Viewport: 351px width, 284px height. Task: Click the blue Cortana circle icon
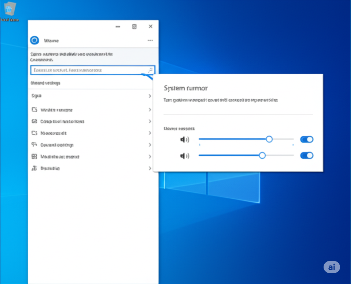(x=35, y=40)
